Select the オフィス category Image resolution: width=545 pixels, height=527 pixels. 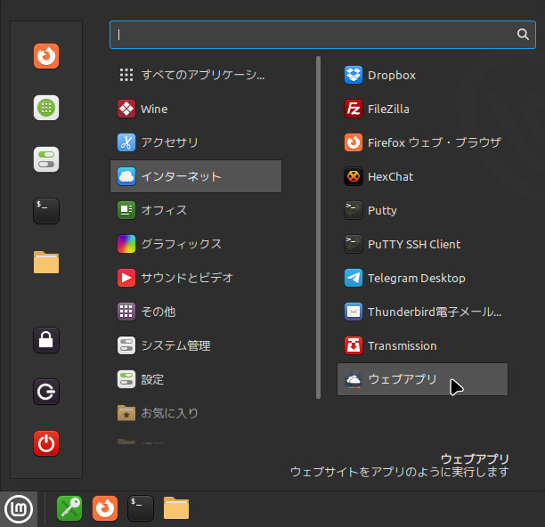point(196,210)
